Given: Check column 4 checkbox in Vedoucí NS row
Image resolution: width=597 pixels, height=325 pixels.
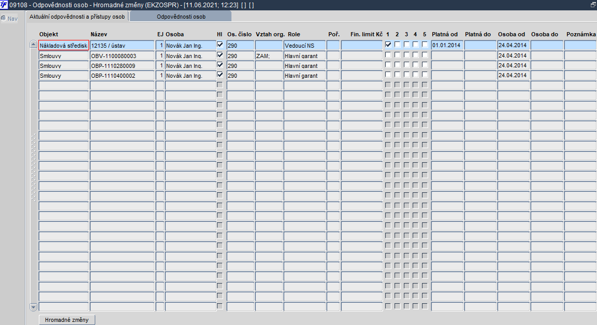Looking at the screenshot, I should 415,45.
